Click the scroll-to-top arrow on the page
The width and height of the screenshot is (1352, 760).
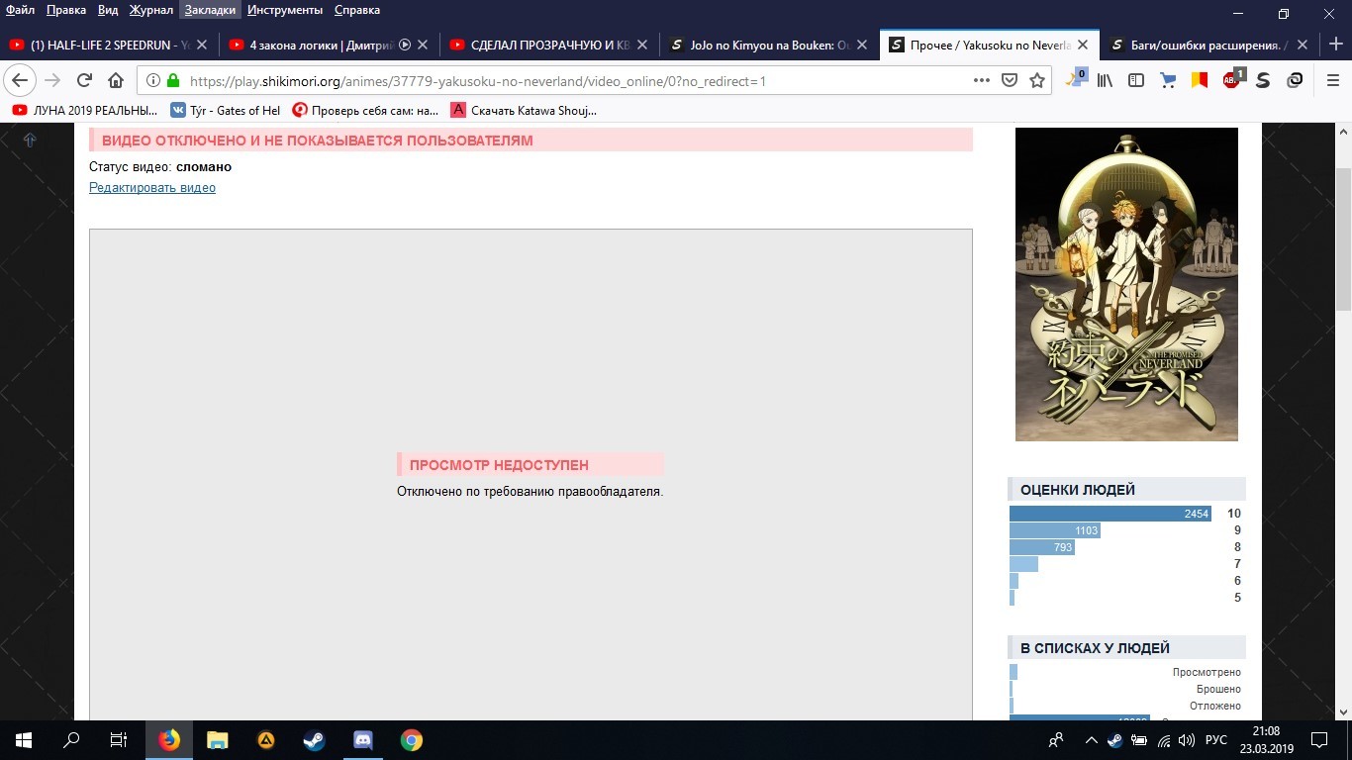pos(30,141)
